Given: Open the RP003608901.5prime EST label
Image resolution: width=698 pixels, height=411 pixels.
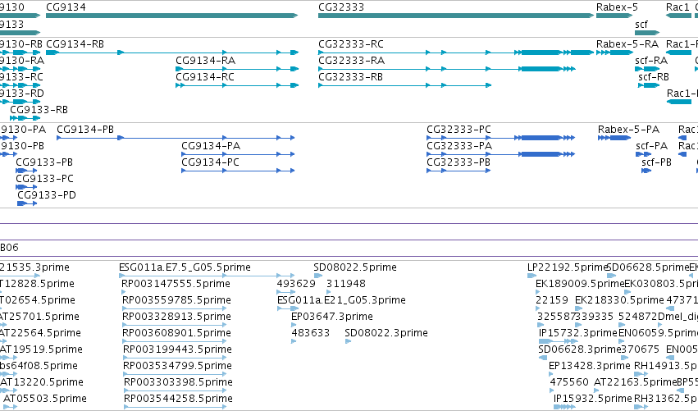Looking at the screenshot, I should point(176,333).
